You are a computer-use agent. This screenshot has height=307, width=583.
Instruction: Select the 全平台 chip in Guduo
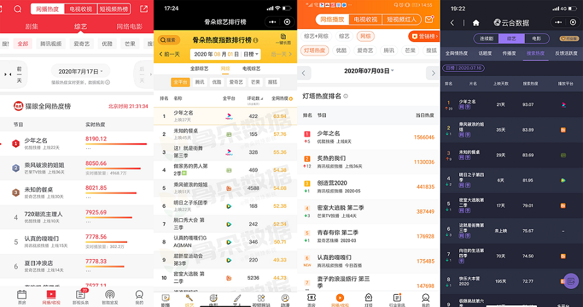point(180,82)
